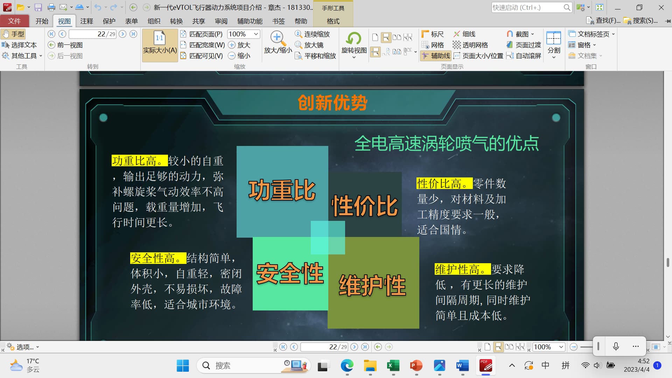Select the Magnifier (放大镜) tool
Image resolution: width=672 pixels, height=378 pixels.
(x=309, y=45)
